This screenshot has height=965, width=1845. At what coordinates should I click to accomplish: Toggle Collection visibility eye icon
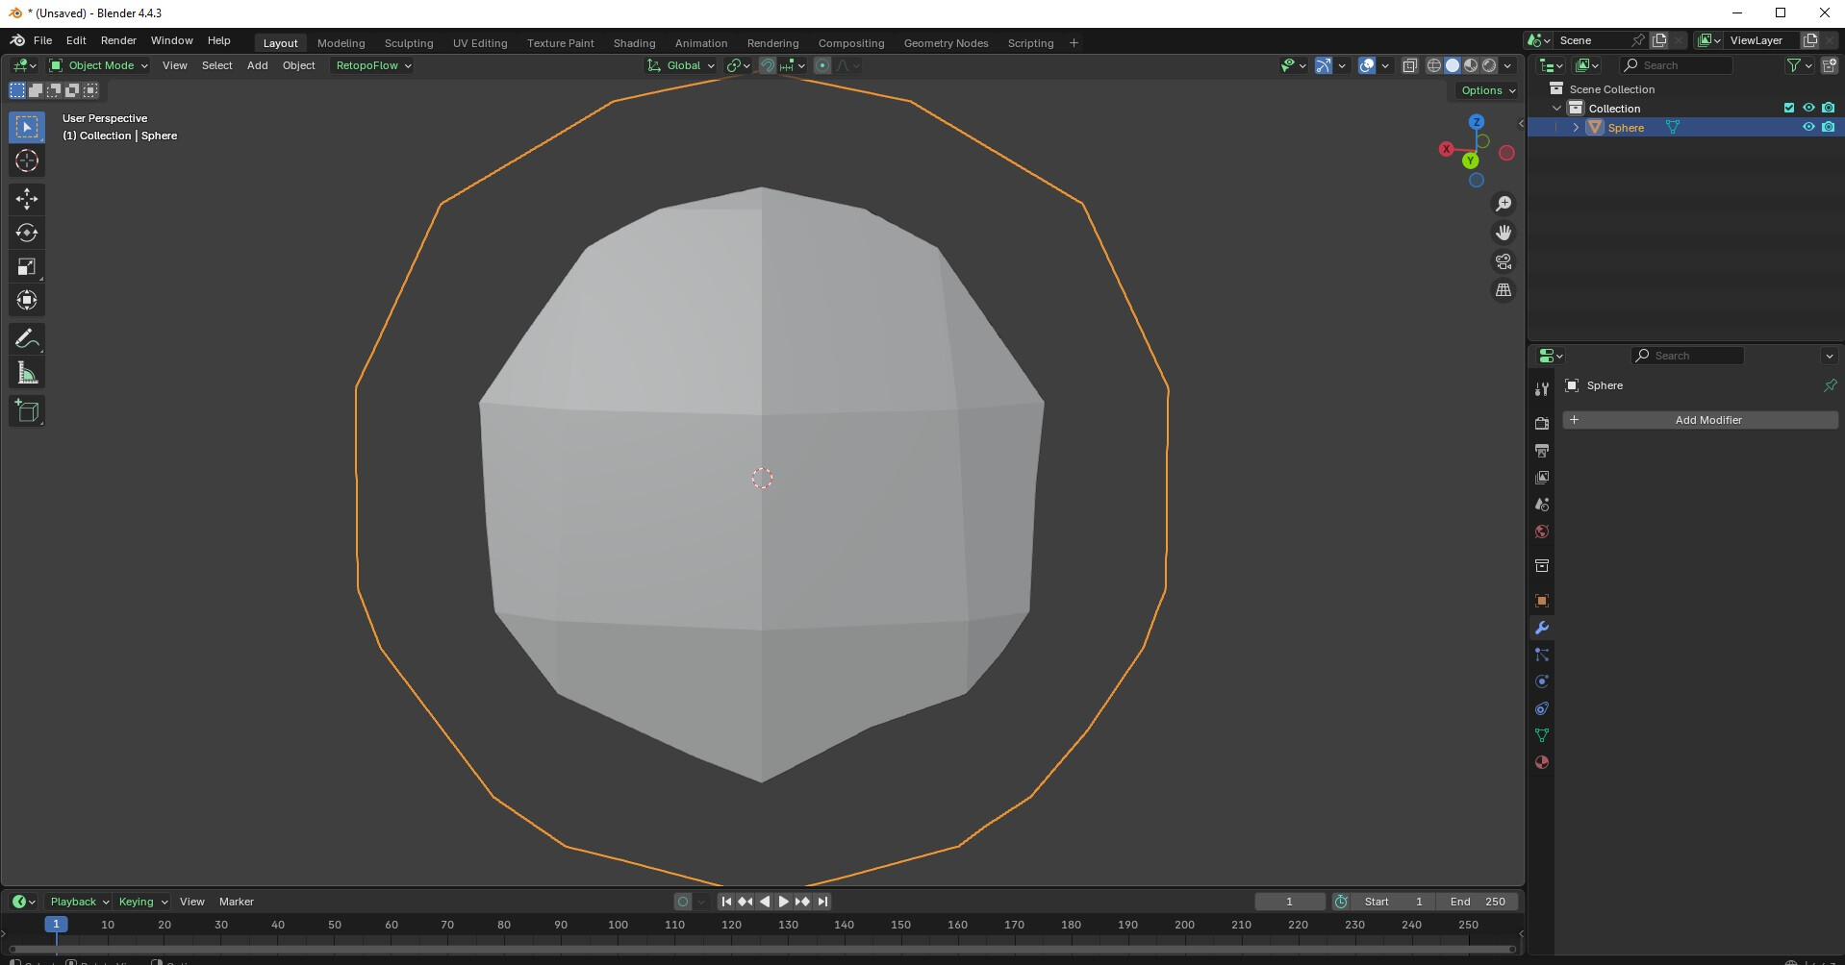1808,108
